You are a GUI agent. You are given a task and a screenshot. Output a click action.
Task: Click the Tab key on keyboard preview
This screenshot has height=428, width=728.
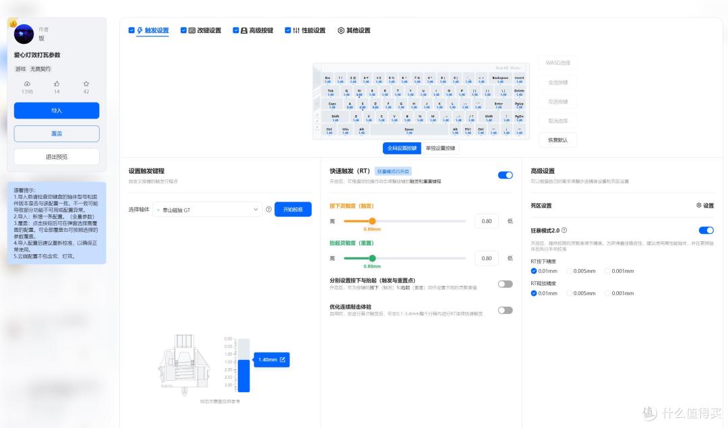tap(330, 92)
